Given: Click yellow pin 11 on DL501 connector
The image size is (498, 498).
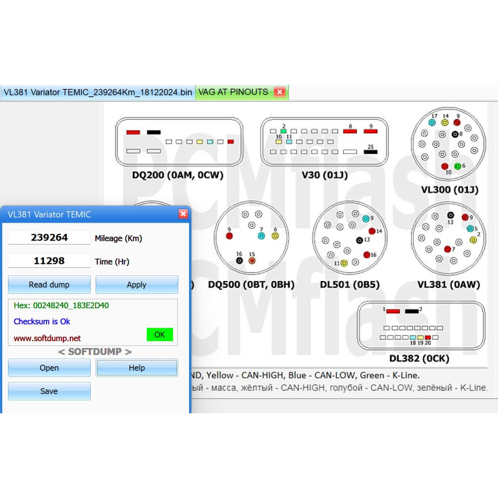Looking at the screenshot, I should (x=344, y=263).
